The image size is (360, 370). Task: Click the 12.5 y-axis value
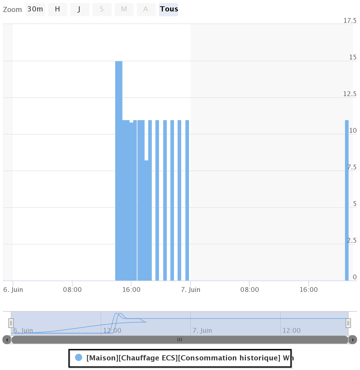350,94
